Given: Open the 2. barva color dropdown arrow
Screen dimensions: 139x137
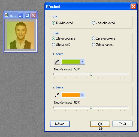Looking at the screenshot, I should pos(82,95).
